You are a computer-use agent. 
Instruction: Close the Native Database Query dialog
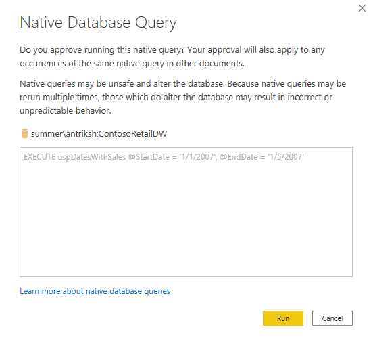362,8
